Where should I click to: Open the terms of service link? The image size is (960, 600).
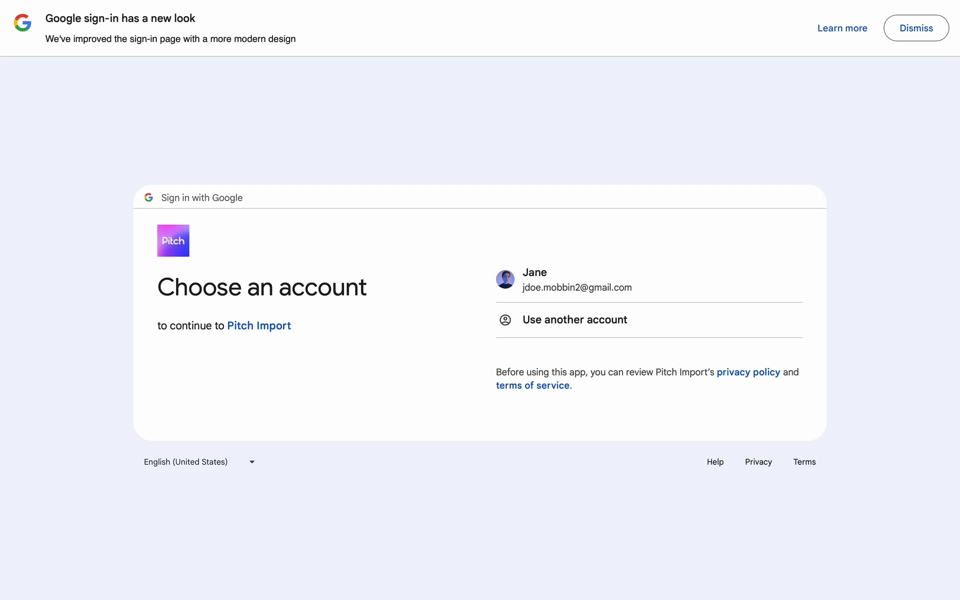tap(532, 385)
